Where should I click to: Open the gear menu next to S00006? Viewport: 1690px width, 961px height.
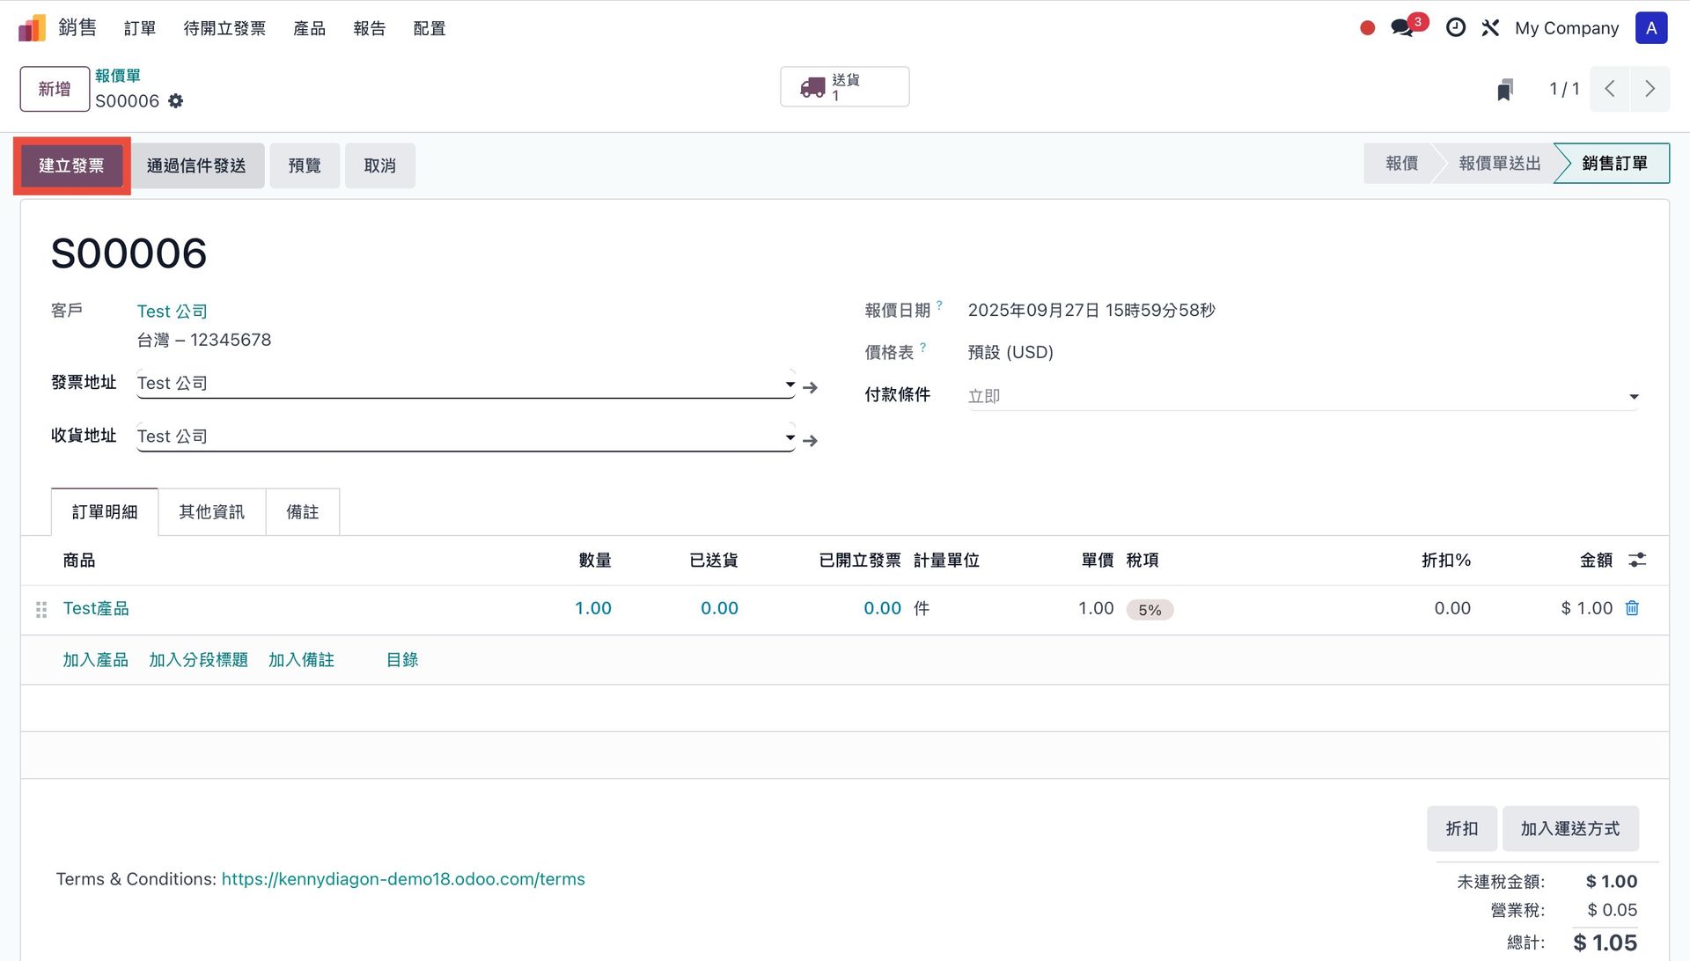[176, 101]
